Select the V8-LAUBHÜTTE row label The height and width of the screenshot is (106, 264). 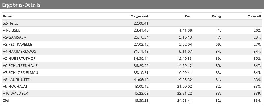tap(16, 79)
